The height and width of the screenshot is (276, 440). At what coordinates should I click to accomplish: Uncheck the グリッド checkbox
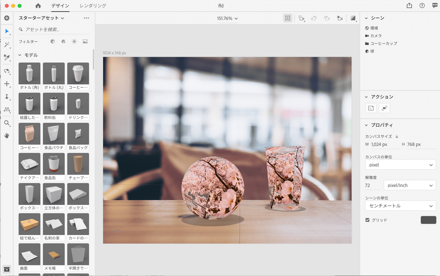click(367, 220)
